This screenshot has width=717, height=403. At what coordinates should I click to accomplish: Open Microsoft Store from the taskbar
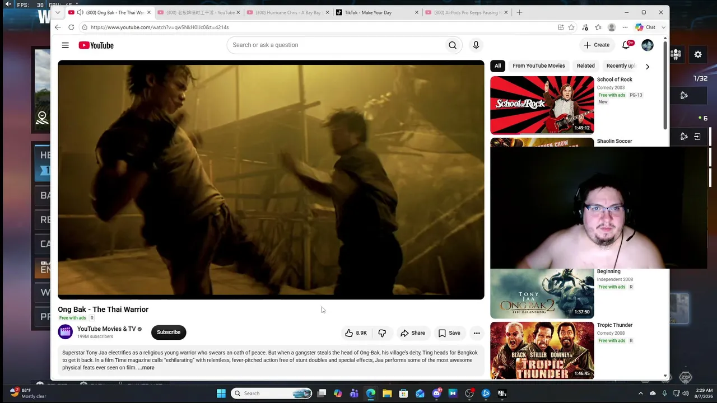403,393
